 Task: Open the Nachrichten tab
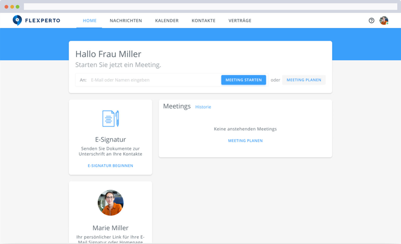pyautogui.click(x=126, y=21)
